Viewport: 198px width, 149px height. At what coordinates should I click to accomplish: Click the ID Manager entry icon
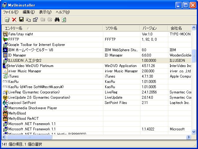click(x=5, y=55)
